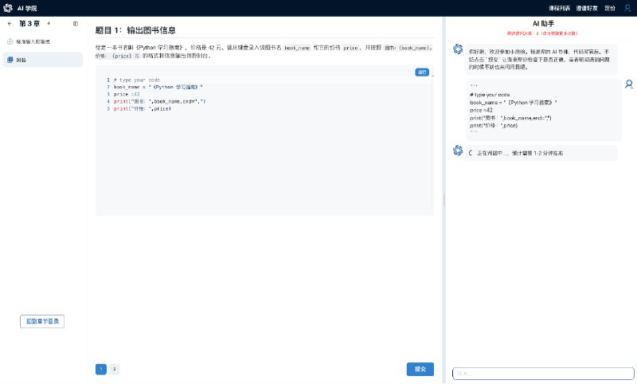Click the blue book icon in sidebar
The image size is (637, 384).
[x=10, y=60]
